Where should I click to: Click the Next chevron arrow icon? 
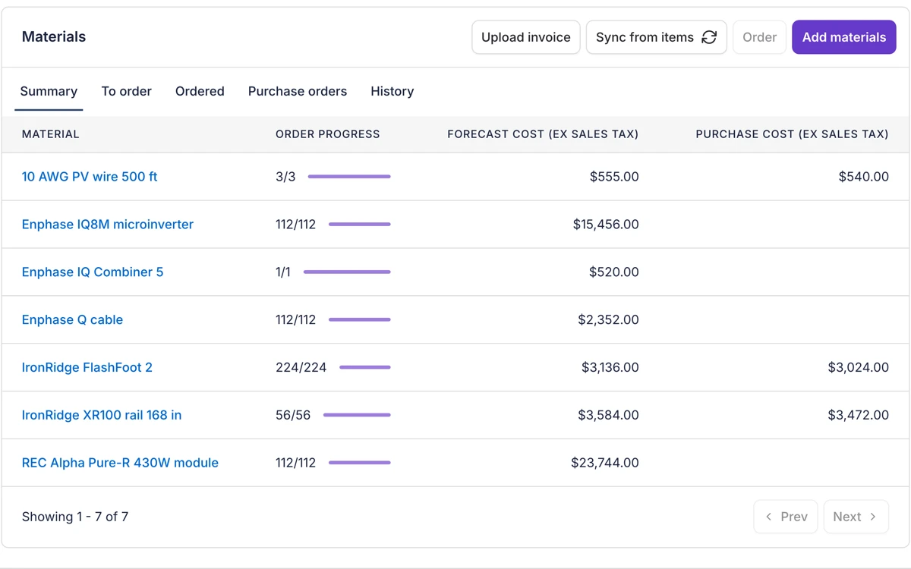coord(873,517)
